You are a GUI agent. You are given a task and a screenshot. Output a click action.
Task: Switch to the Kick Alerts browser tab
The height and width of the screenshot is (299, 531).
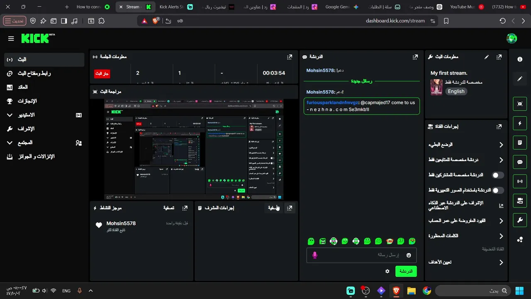point(176,7)
